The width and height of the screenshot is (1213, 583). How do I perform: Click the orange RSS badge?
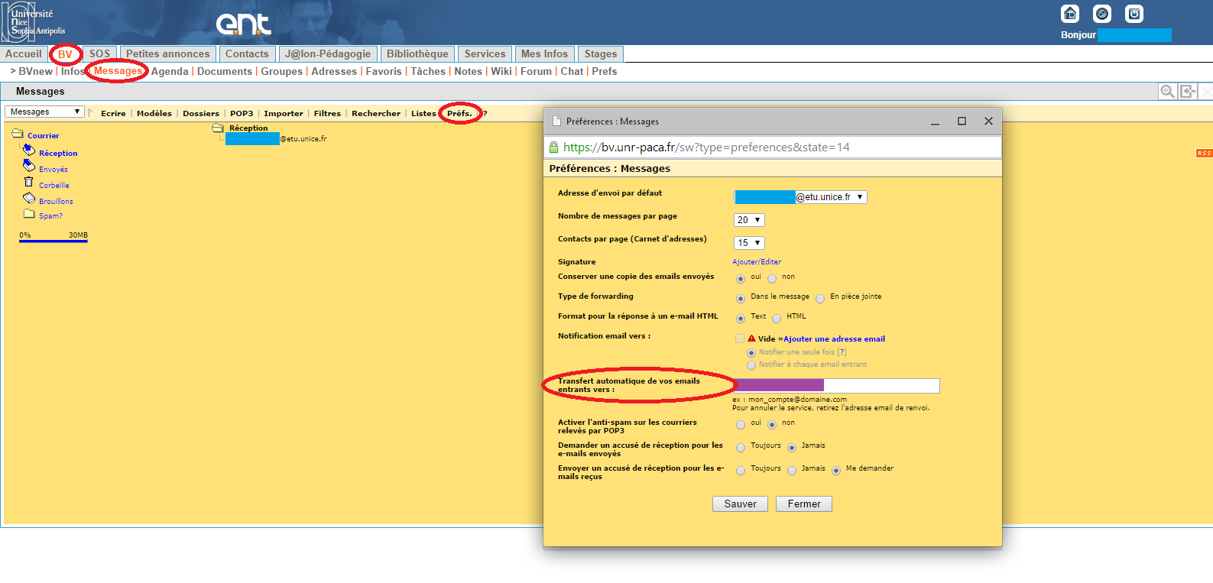[1204, 154]
